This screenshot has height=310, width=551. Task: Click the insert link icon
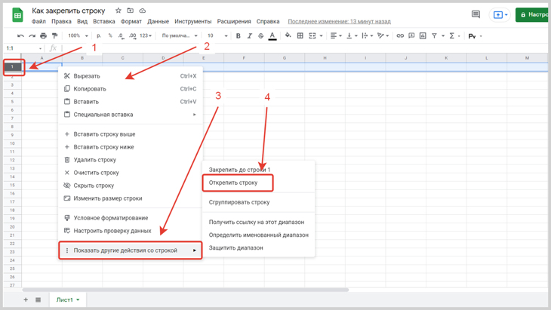[400, 35]
